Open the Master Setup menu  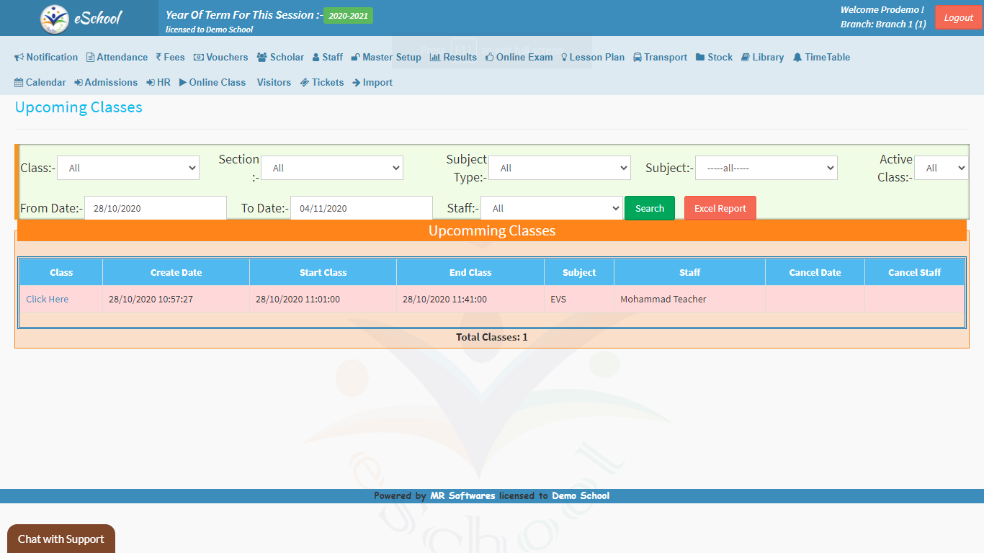pyautogui.click(x=386, y=58)
